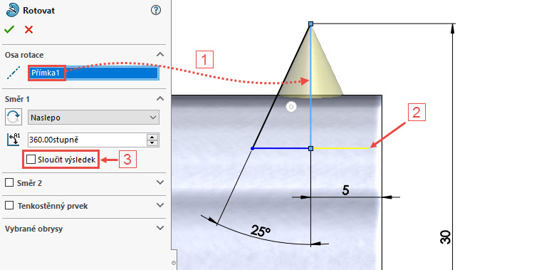The width and height of the screenshot is (534, 270).
Task: Click the sketch endpoint at axis bottom
Action: [310, 149]
